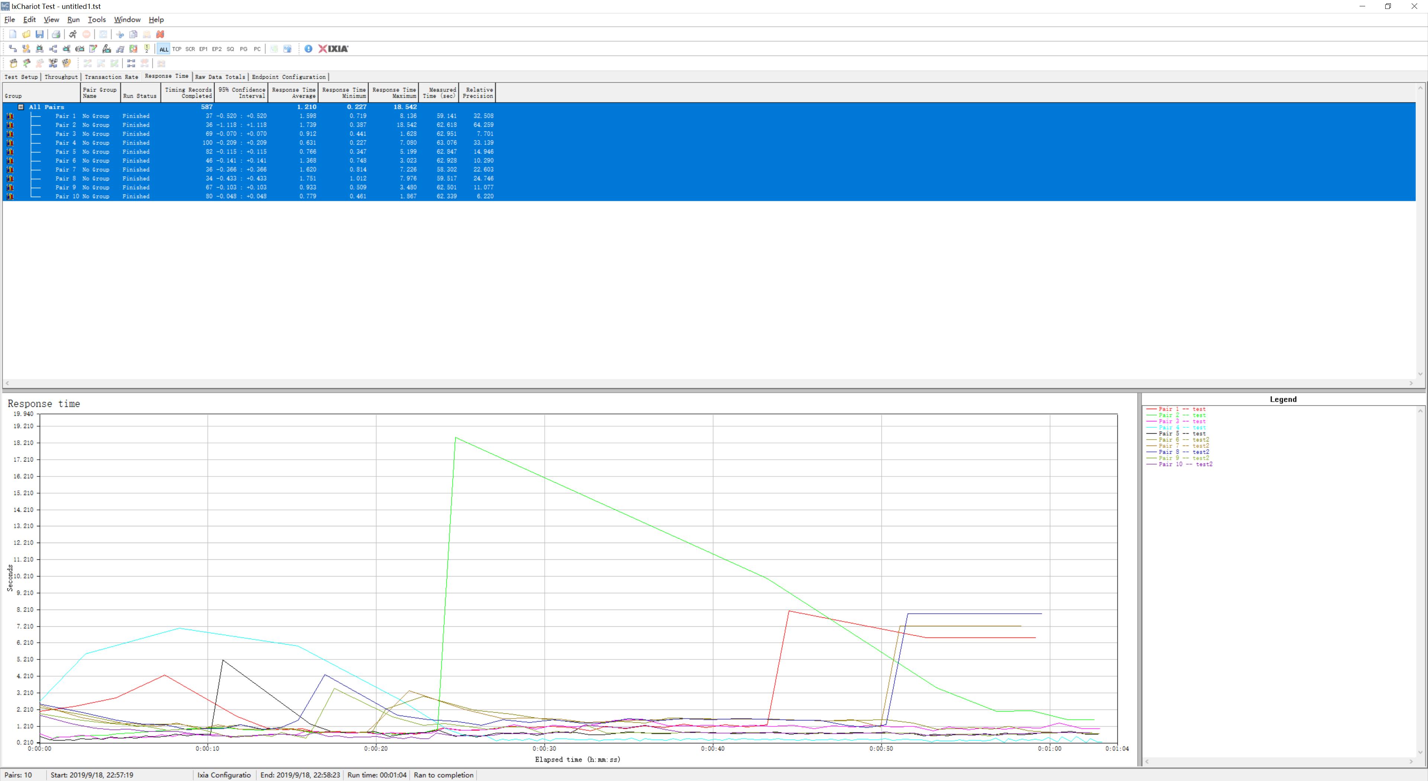Switch to the Throughput tab
The image size is (1428, 781).
click(x=61, y=77)
